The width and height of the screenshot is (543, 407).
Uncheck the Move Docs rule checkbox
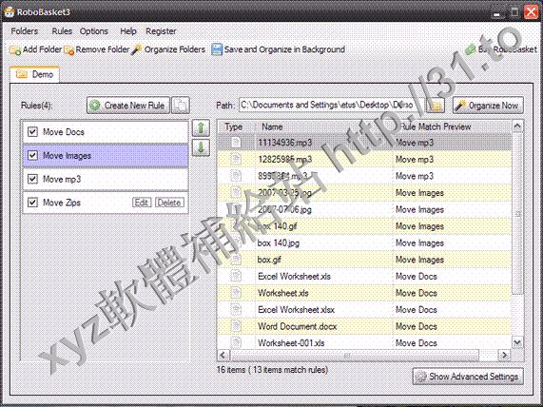click(x=32, y=131)
